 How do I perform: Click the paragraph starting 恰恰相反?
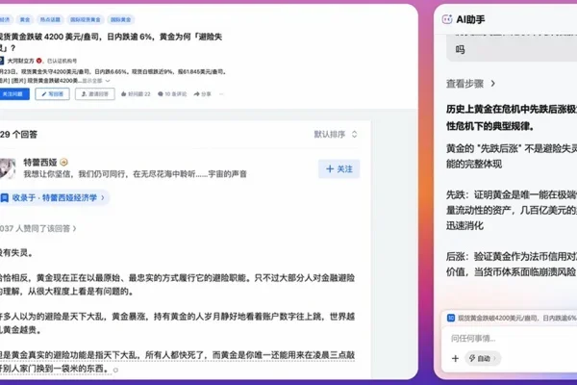tap(177, 285)
